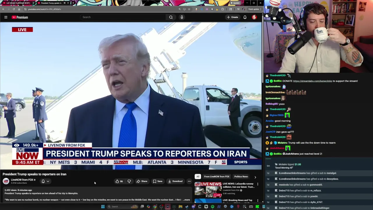Open Discord from taskbar
Screen dimensions: 373x210
(193, 207)
